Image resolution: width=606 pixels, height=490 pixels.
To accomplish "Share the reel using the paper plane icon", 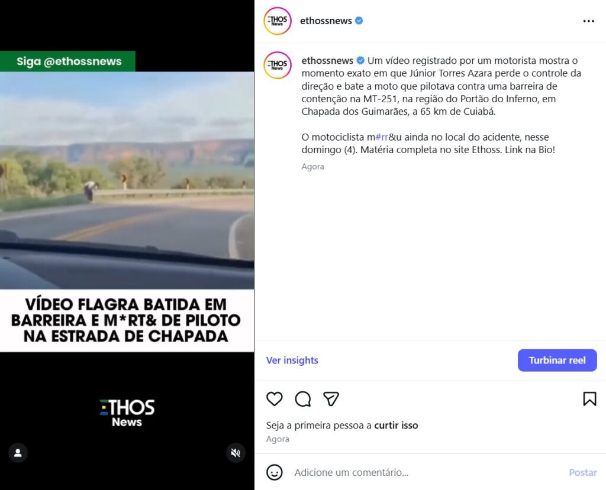I will coord(331,399).
